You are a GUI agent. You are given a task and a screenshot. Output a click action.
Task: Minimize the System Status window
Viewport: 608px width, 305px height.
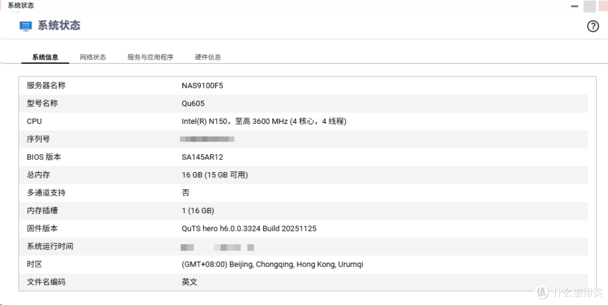point(574,6)
